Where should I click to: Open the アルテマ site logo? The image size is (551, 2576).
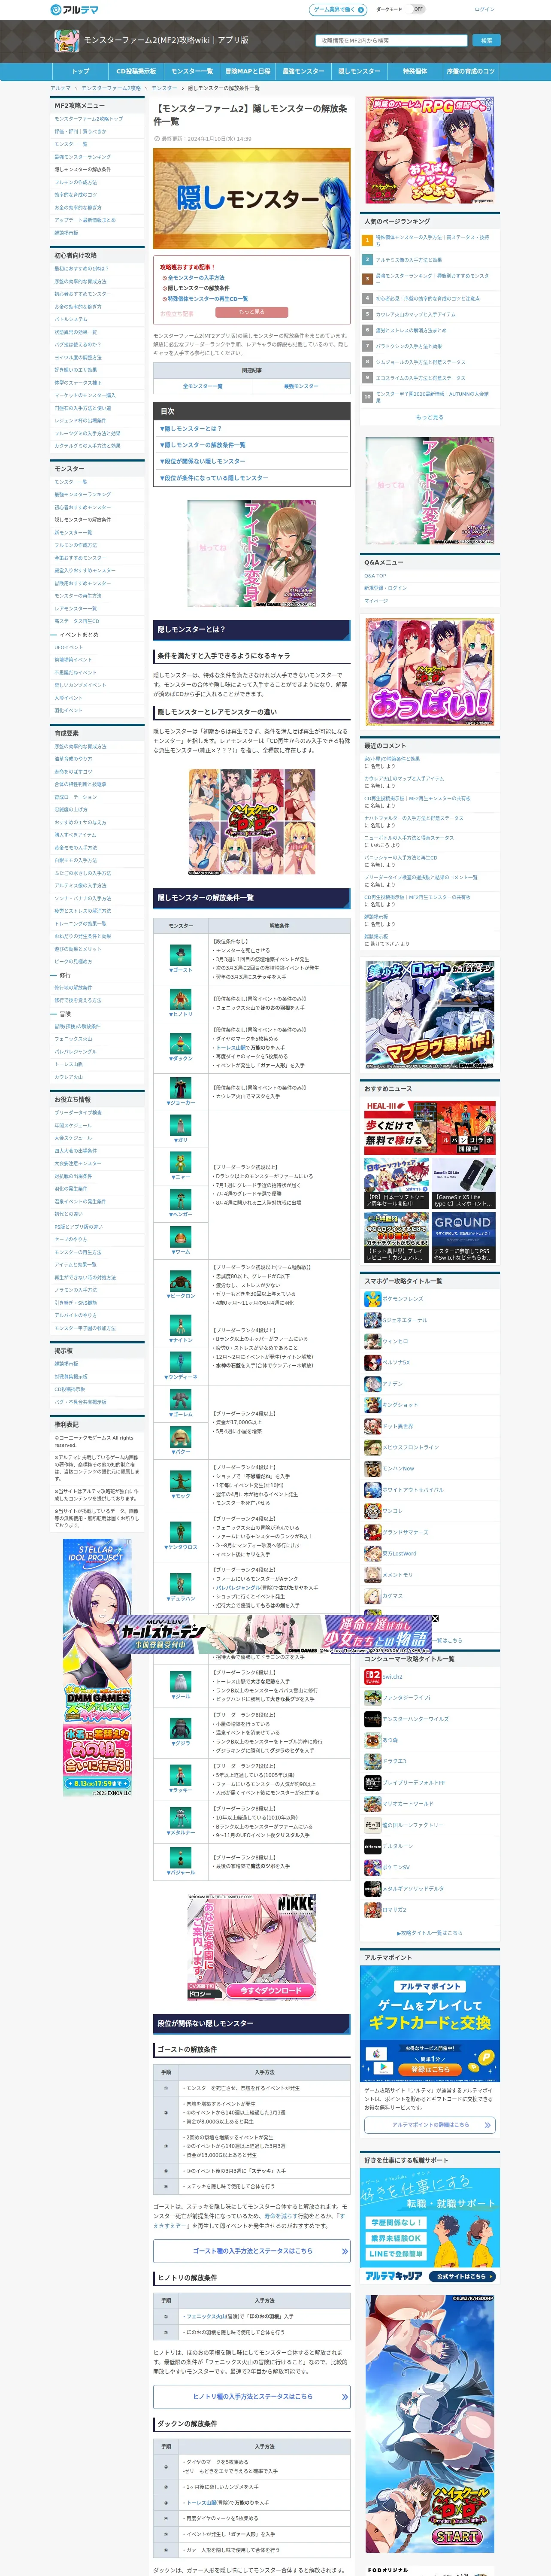tap(74, 9)
